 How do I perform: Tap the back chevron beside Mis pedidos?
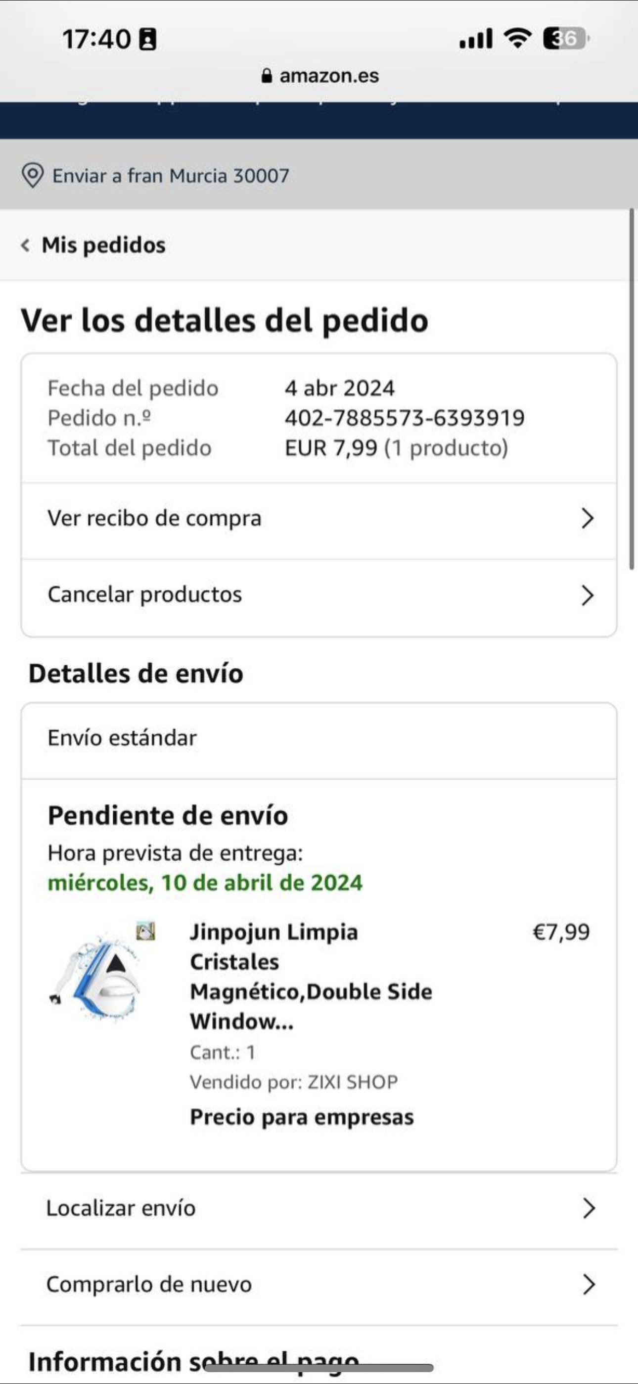click(x=25, y=246)
